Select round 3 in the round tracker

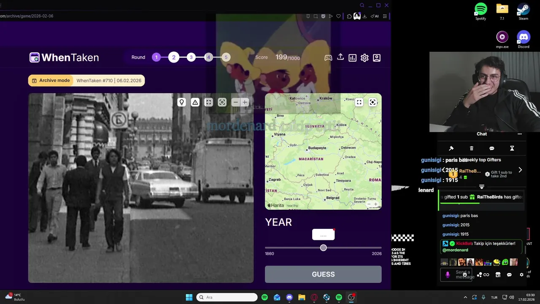point(191,57)
